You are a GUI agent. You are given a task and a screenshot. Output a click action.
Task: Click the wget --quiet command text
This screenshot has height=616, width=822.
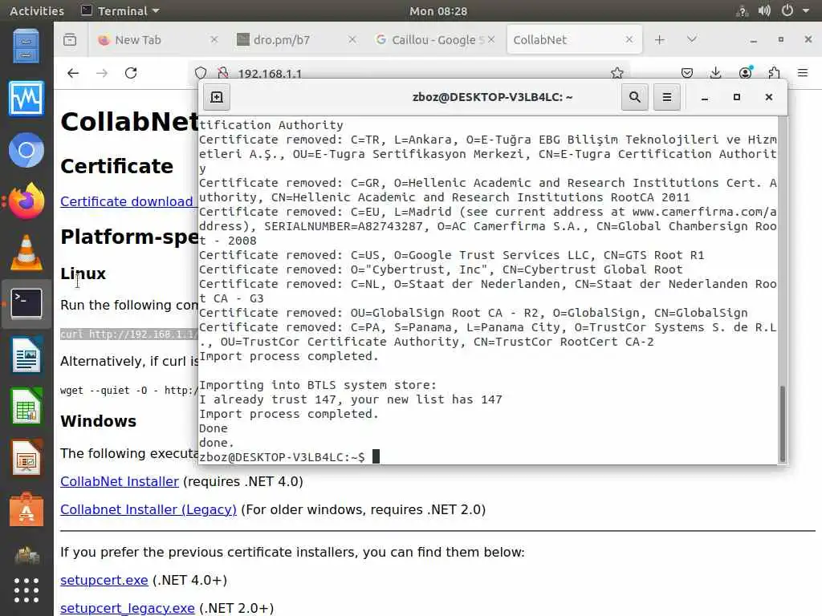coord(129,391)
